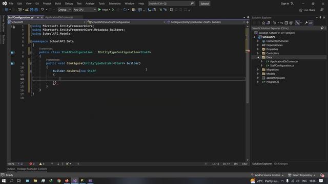The height and width of the screenshot is (184, 328).
Task: Click Show All Files icon in Solution Explorer
Action: (x=291, y=23)
